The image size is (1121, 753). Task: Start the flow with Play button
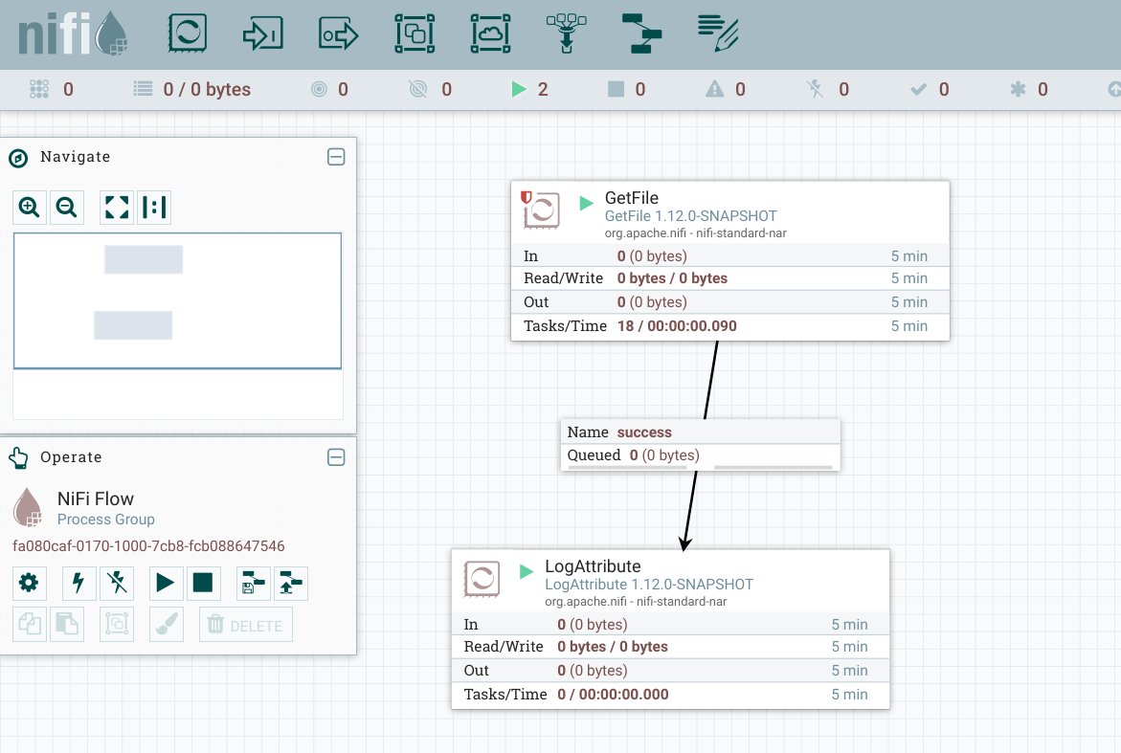point(166,583)
